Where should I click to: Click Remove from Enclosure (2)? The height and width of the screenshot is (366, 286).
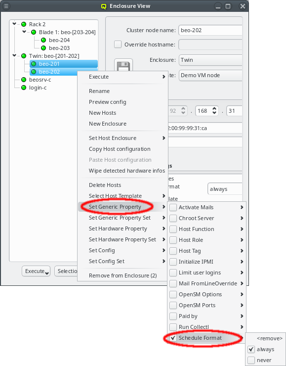point(123,275)
